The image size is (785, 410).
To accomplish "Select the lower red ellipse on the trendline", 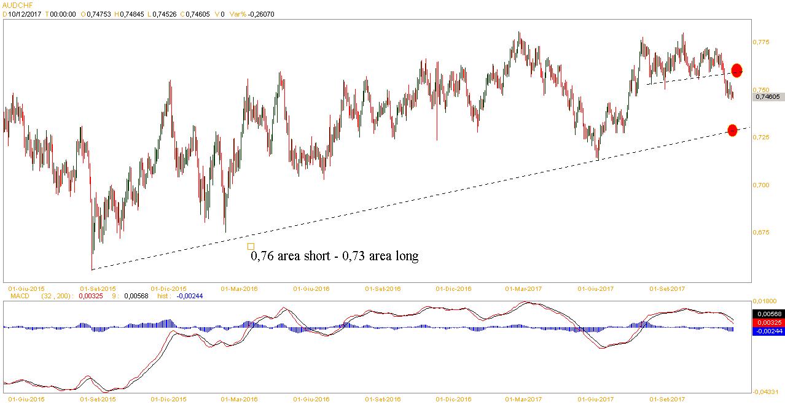I will pos(732,130).
